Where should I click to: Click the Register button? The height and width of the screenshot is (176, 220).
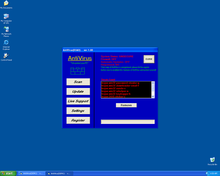78,120
